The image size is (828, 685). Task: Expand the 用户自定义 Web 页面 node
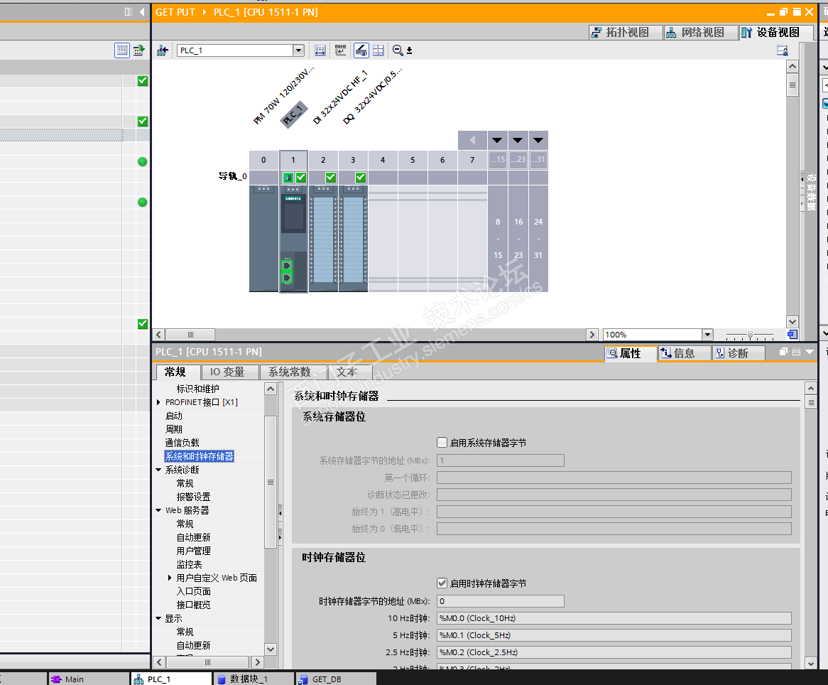[x=170, y=578]
